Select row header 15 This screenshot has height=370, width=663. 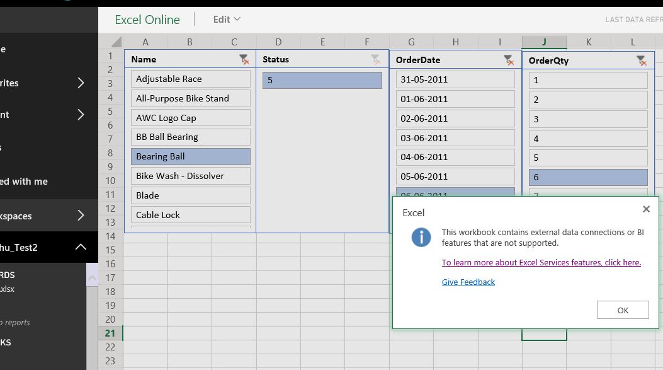[x=110, y=250]
